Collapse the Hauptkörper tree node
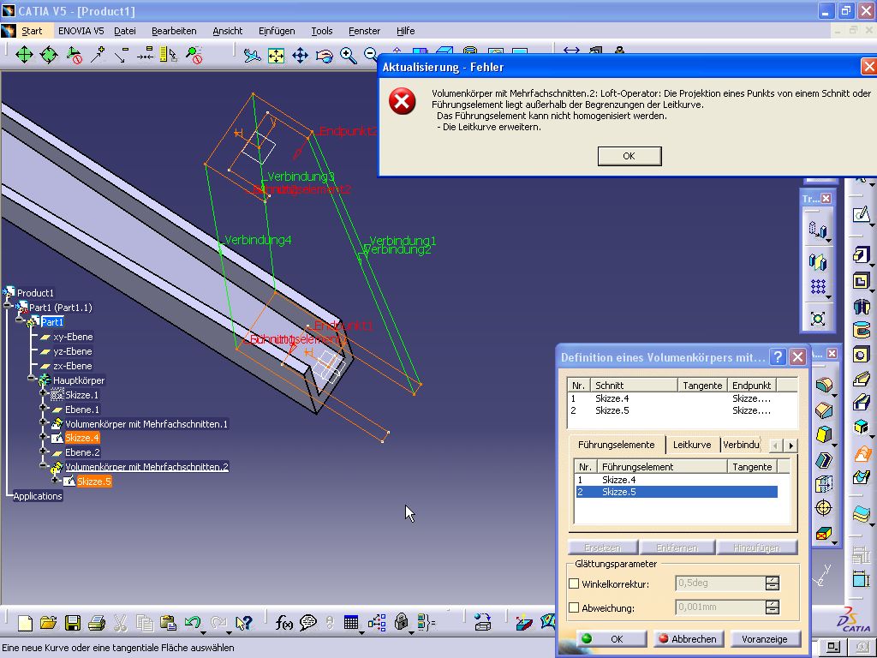This screenshot has width=877, height=658. click(31, 380)
